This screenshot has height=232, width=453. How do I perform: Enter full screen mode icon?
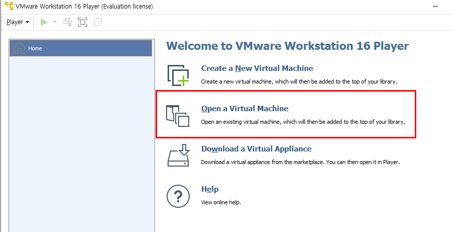[83, 22]
